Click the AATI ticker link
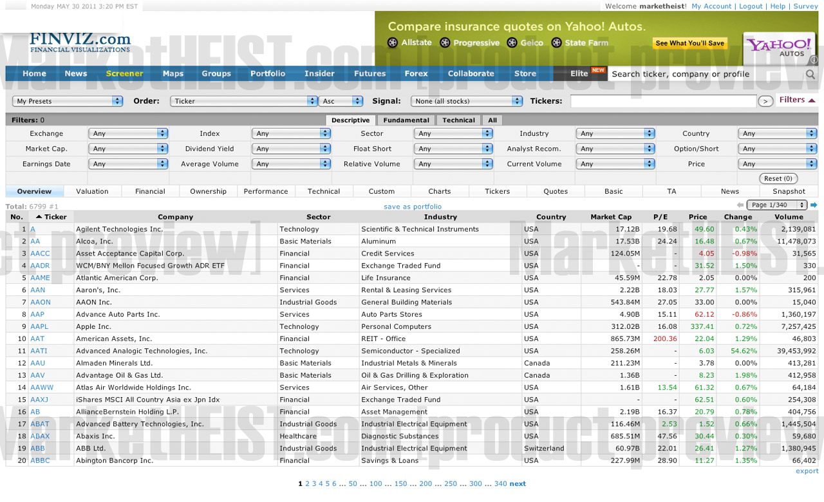The height and width of the screenshot is (502, 824). click(39, 351)
